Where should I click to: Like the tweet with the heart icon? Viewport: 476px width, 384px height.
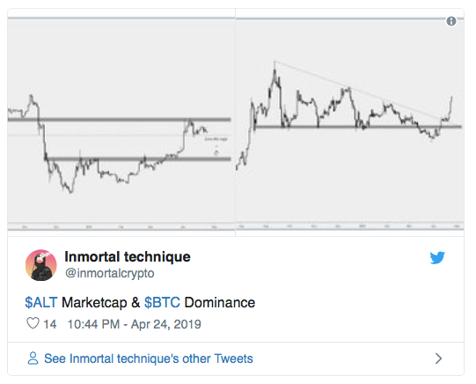33,323
